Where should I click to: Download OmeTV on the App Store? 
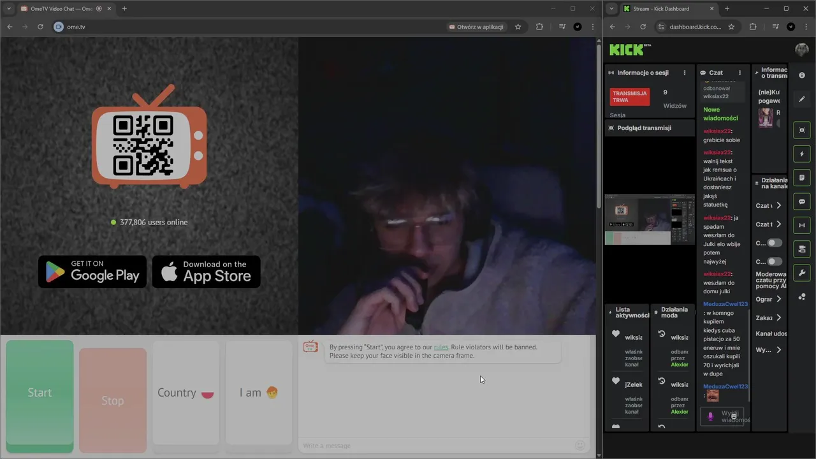206,272
